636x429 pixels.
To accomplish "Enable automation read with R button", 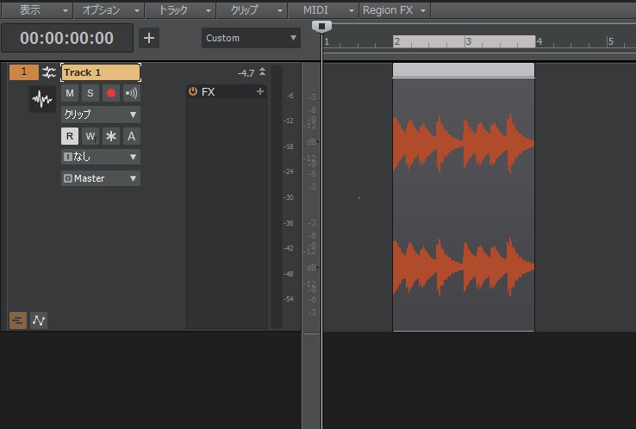I will tap(70, 136).
